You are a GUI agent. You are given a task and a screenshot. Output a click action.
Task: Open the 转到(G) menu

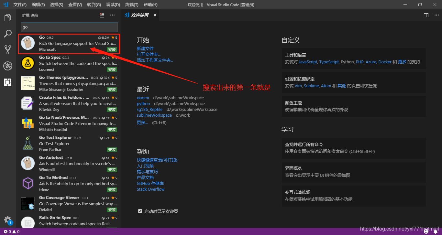[x=94, y=5]
